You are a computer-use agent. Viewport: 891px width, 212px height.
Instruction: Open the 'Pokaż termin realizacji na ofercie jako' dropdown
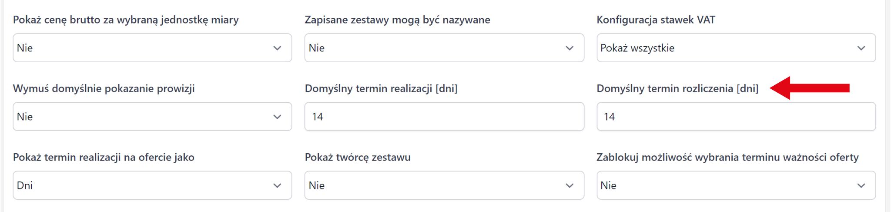click(x=152, y=185)
